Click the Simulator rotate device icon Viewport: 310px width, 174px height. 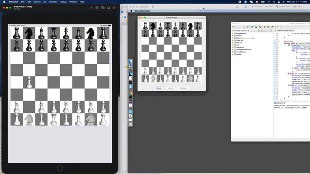click(x=114, y=8)
